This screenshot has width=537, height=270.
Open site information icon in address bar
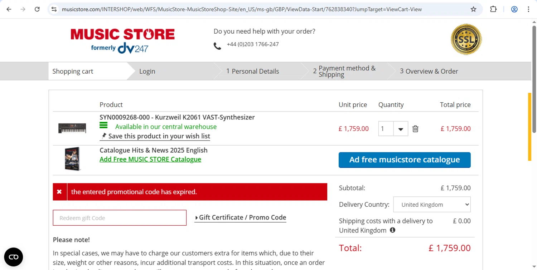tap(54, 9)
